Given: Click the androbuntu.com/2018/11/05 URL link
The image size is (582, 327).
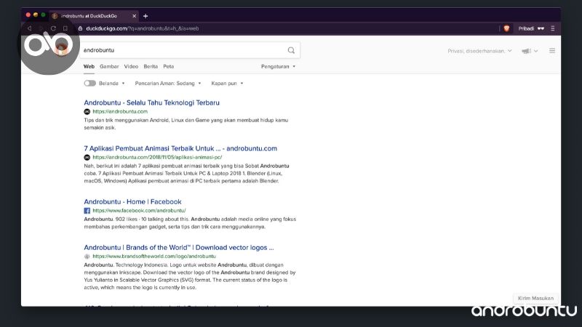Looking at the screenshot, I should pos(157,157).
